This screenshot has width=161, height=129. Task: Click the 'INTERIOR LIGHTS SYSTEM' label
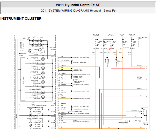[x=81, y=85]
